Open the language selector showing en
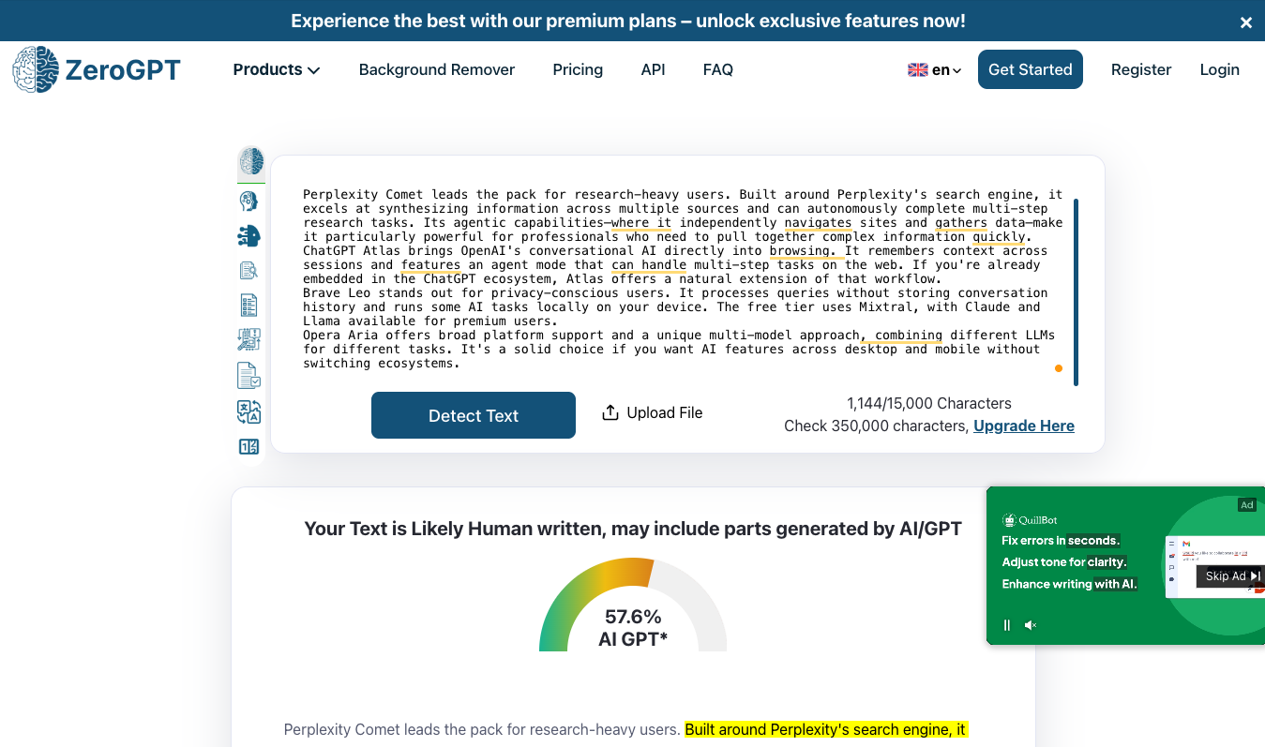The height and width of the screenshot is (747, 1265). (934, 69)
